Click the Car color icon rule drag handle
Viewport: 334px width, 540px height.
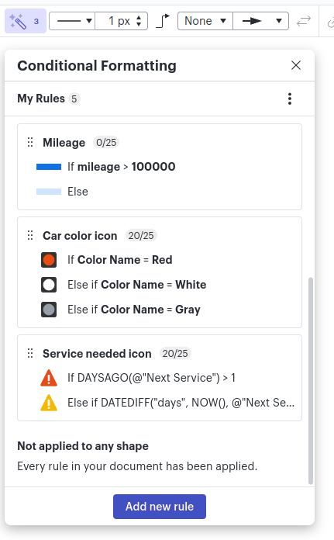[x=30, y=235]
